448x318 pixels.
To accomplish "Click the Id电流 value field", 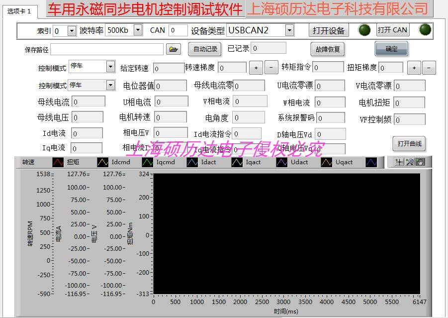I will [87, 133].
